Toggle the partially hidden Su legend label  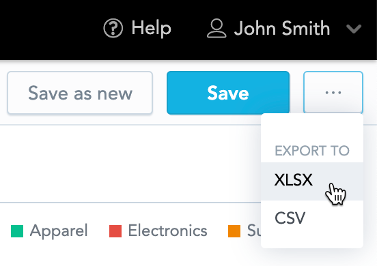254,231
